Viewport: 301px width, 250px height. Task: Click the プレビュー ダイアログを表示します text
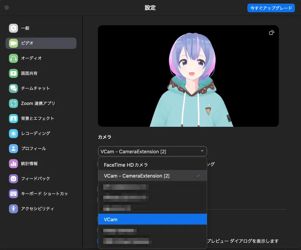tap(243, 241)
